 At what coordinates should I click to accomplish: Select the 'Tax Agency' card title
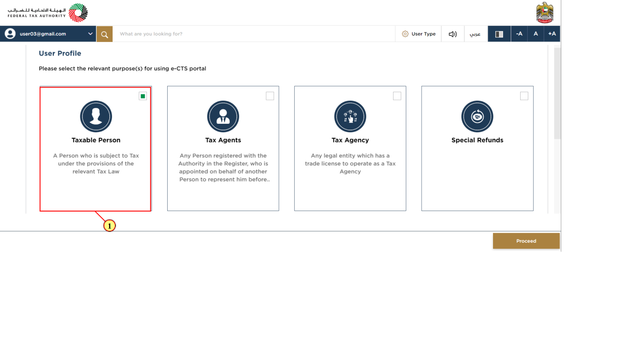(x=350, y=140)
